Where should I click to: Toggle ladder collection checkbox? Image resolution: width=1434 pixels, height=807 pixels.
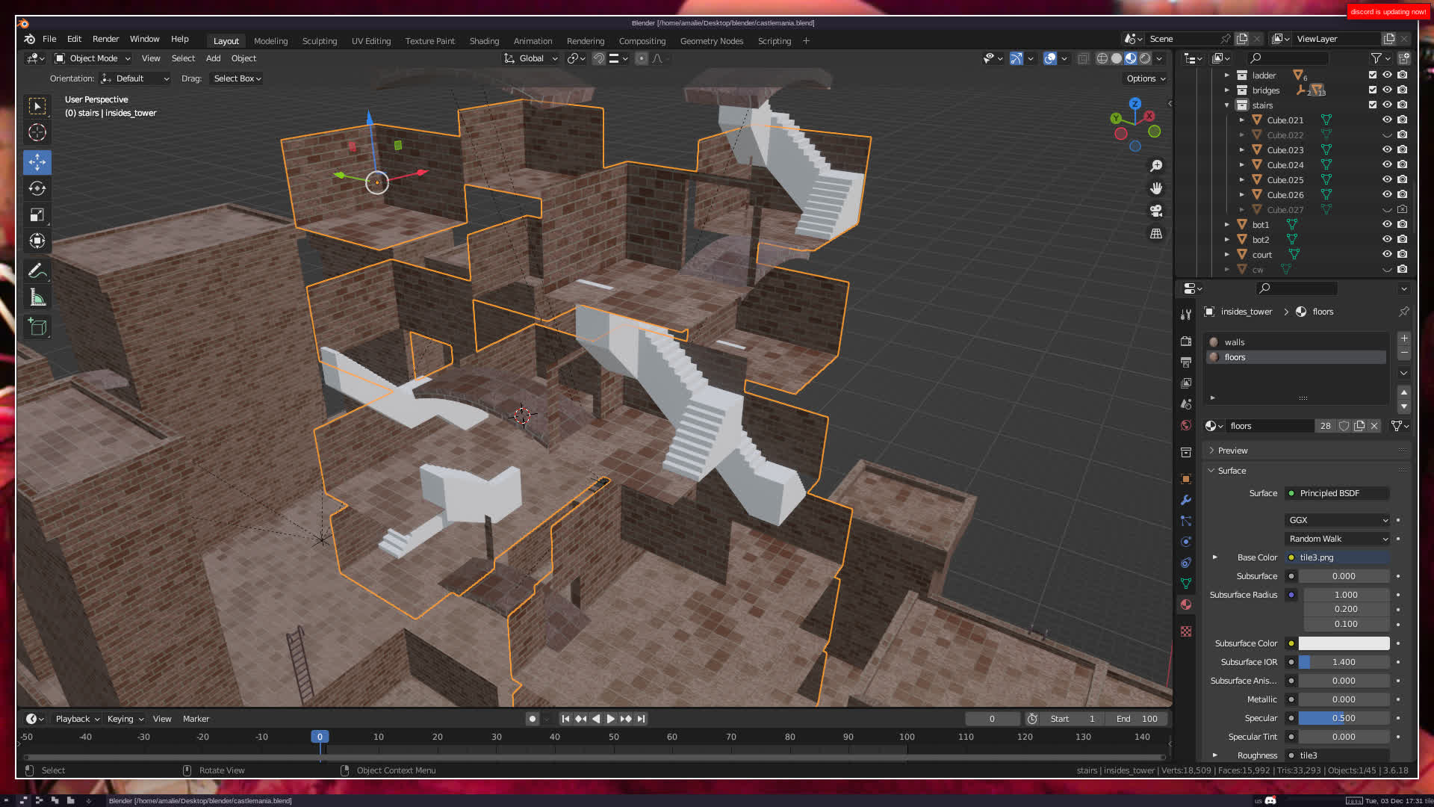click(1372, 75)
